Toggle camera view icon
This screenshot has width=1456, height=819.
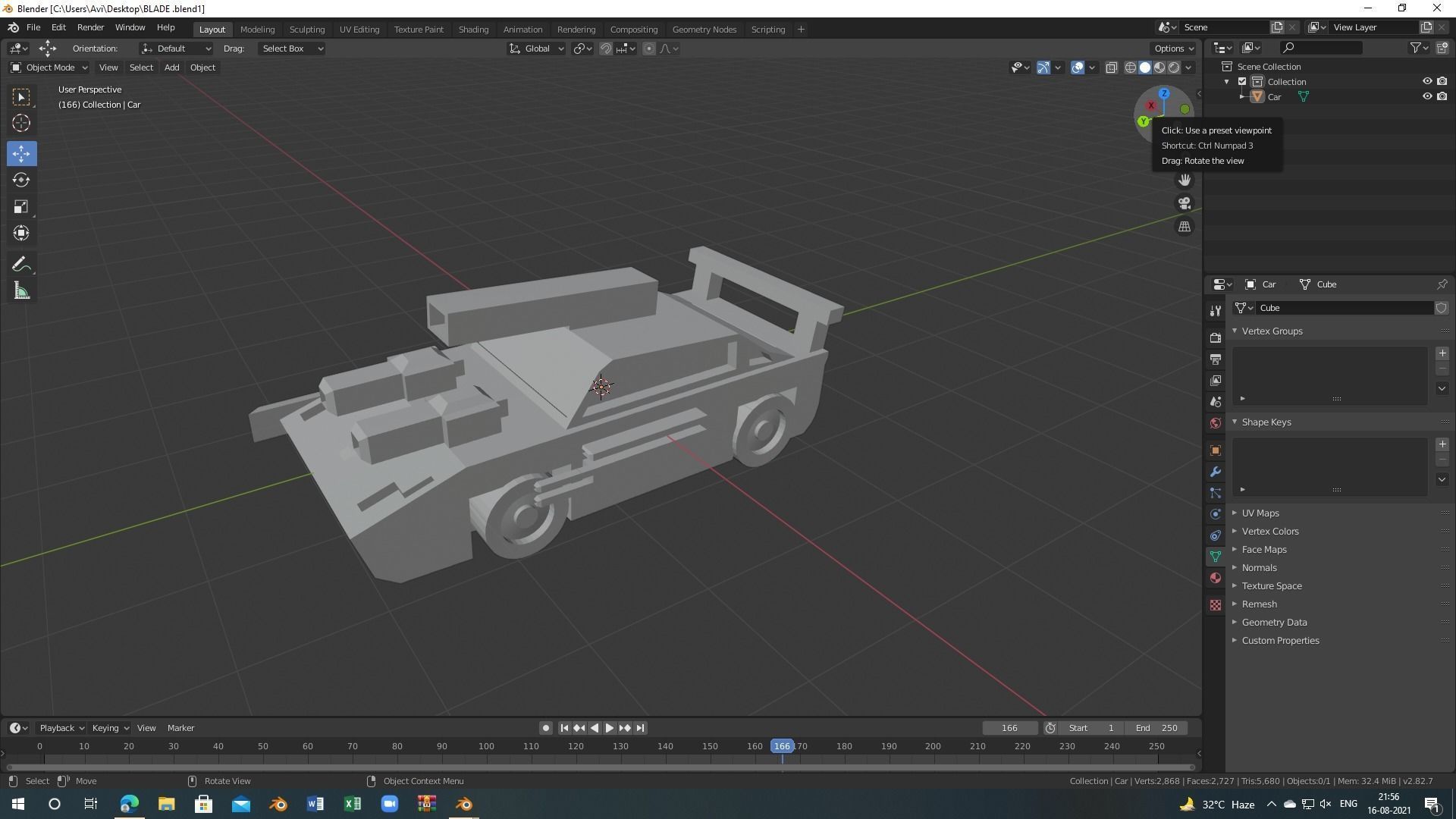pos(1185,203)
